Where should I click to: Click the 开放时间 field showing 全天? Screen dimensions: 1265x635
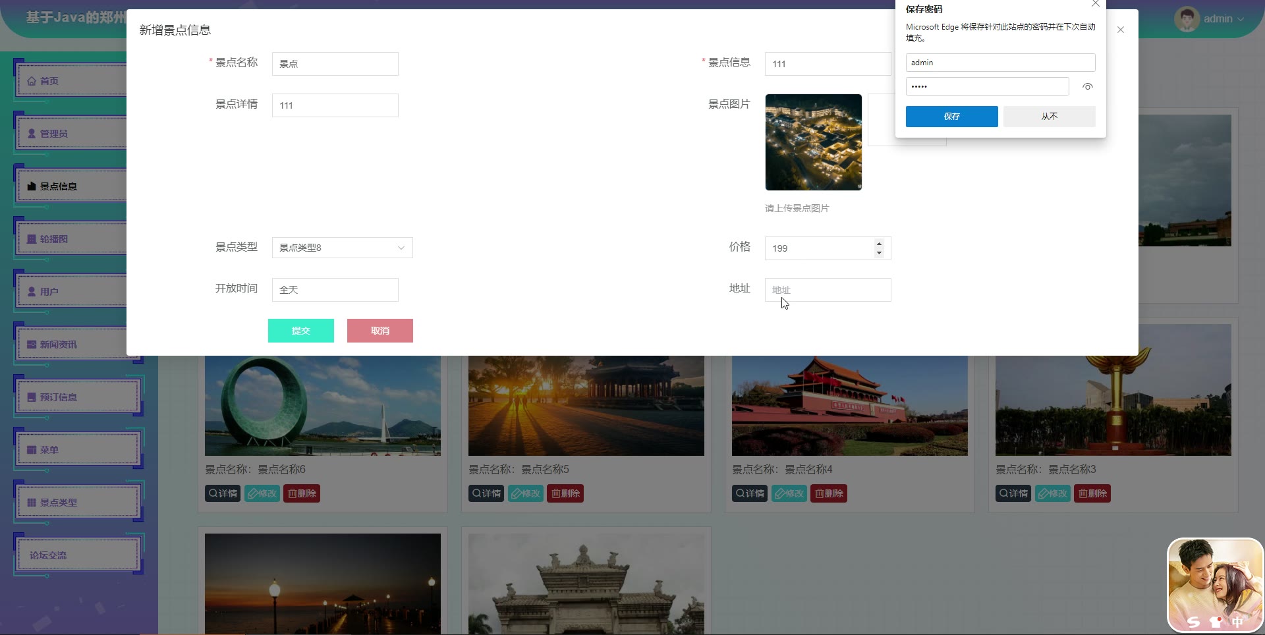tap(335, 290)
